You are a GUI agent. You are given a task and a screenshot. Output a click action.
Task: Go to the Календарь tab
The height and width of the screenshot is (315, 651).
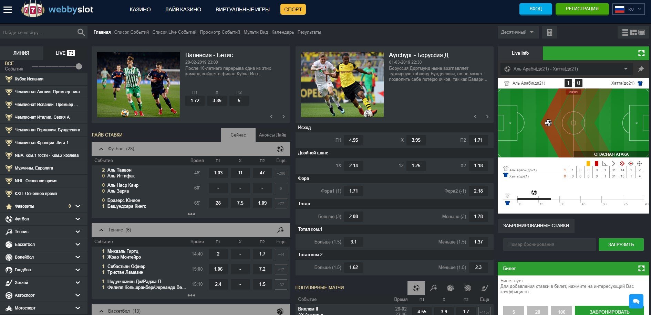(282, 32)
